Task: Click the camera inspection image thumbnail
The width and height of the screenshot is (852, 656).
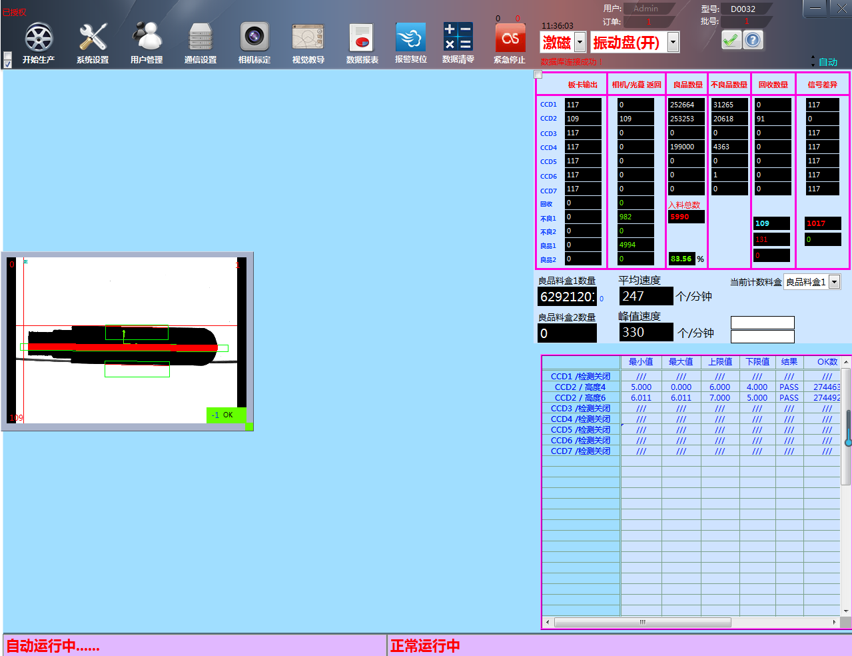Action: (127, 341)
